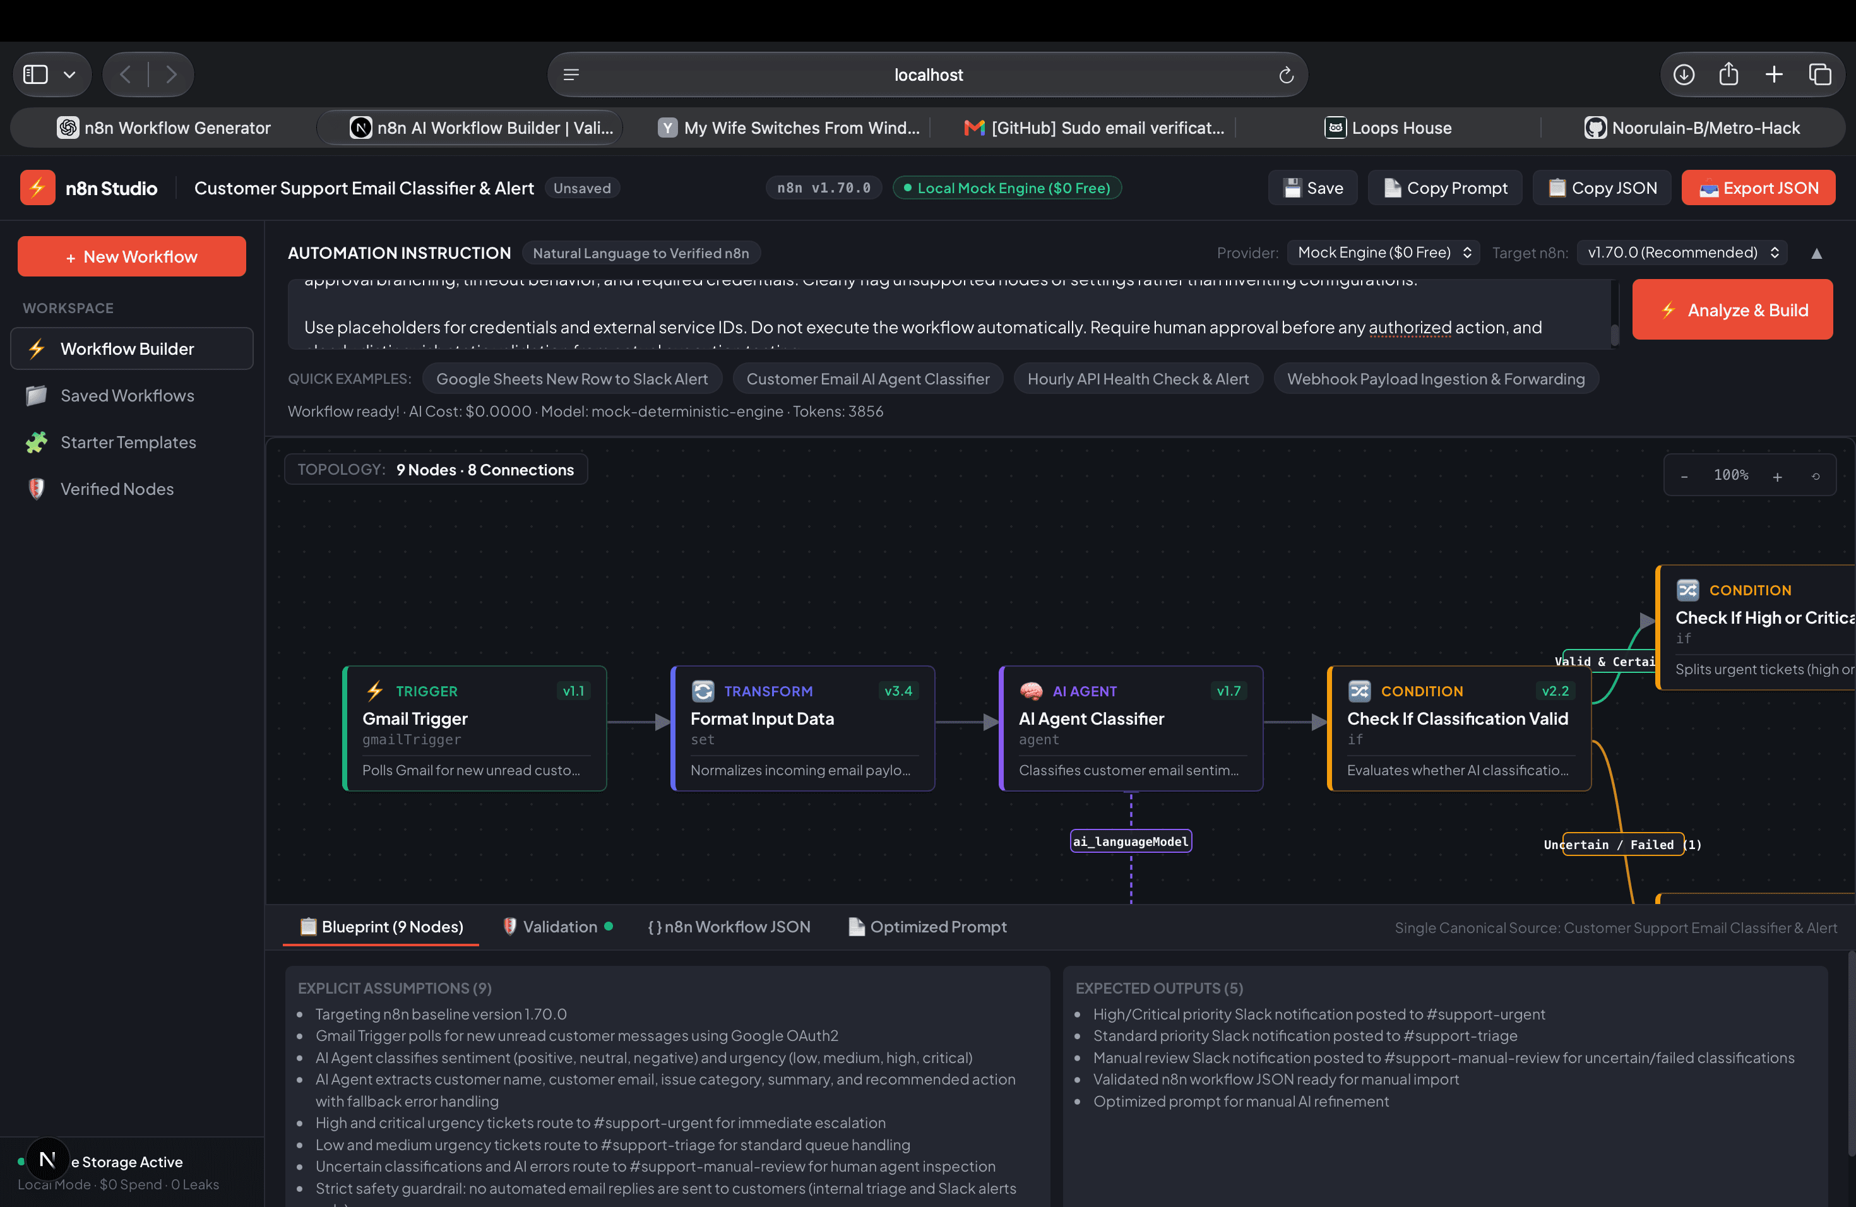
Task: Switch to Noorulain-B/Metro-Hack tab
Action: tap(1692, 128)
